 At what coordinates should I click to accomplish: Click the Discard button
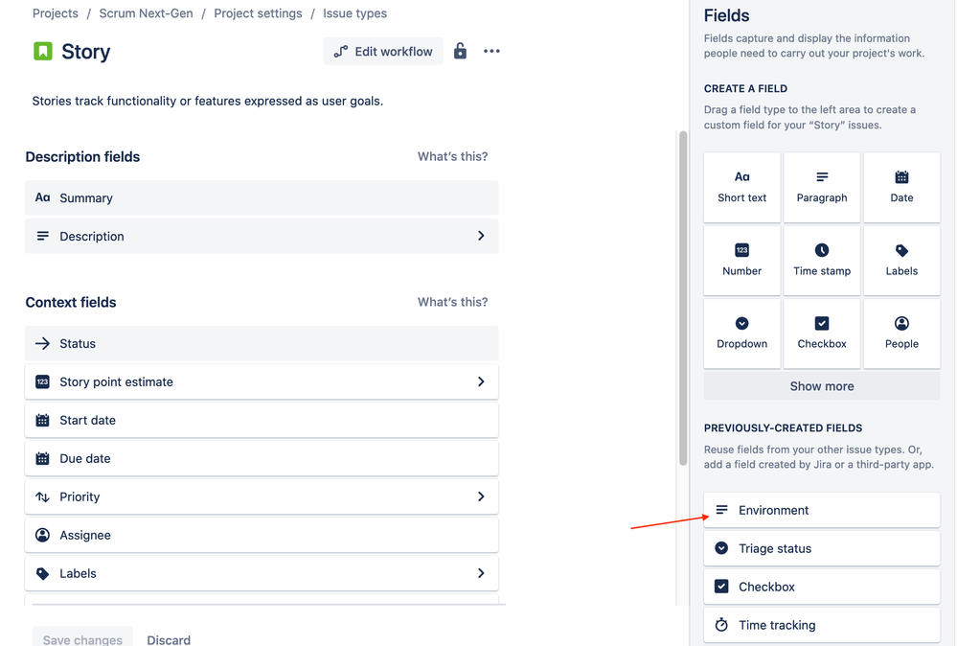pos(169,639)
